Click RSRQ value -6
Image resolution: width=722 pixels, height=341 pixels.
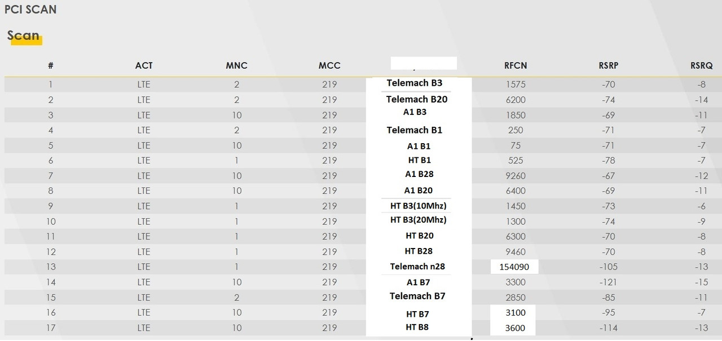click(702, 206)
